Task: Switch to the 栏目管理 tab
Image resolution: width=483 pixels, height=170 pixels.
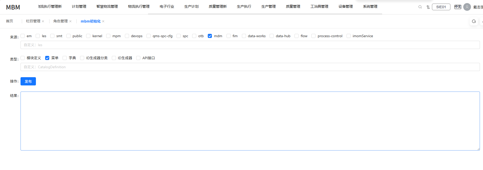Action: pyautogui.click(x=33, y=21)
